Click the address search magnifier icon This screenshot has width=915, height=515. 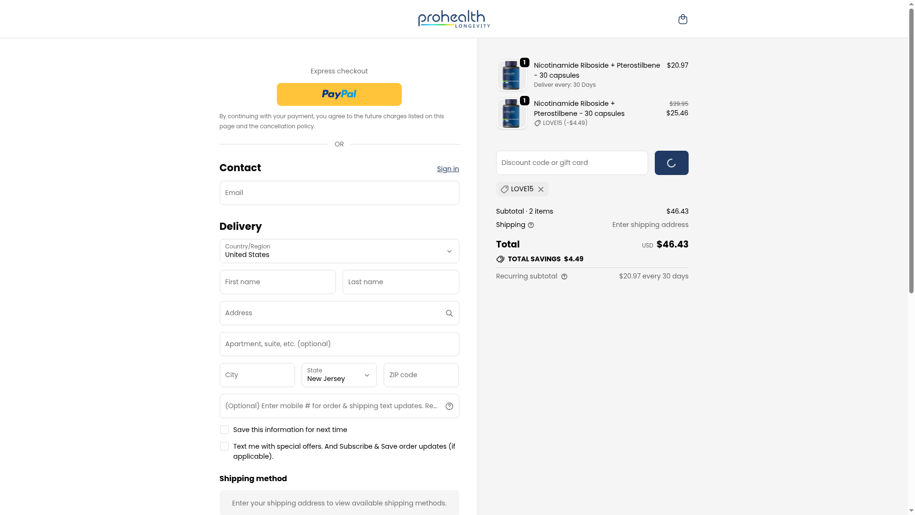(x=449, y=313)
